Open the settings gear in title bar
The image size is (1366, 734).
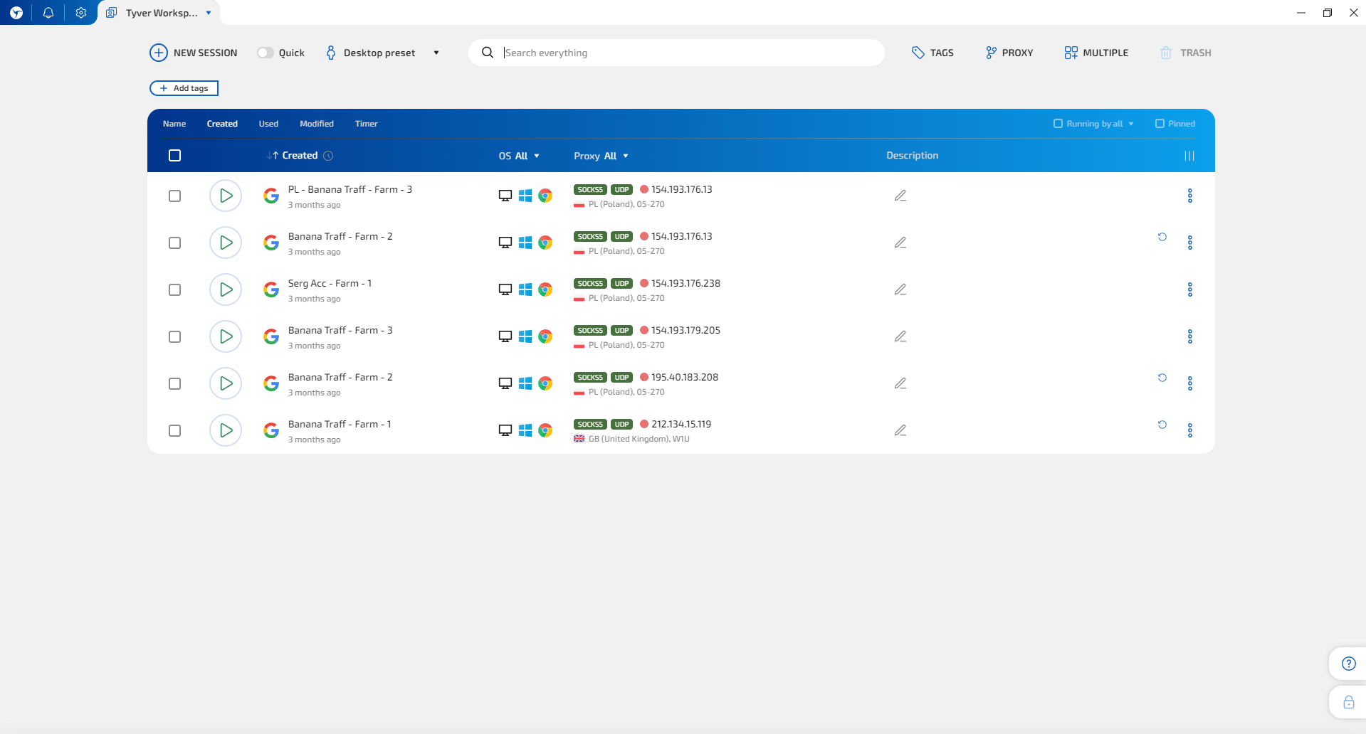(81, 13)
